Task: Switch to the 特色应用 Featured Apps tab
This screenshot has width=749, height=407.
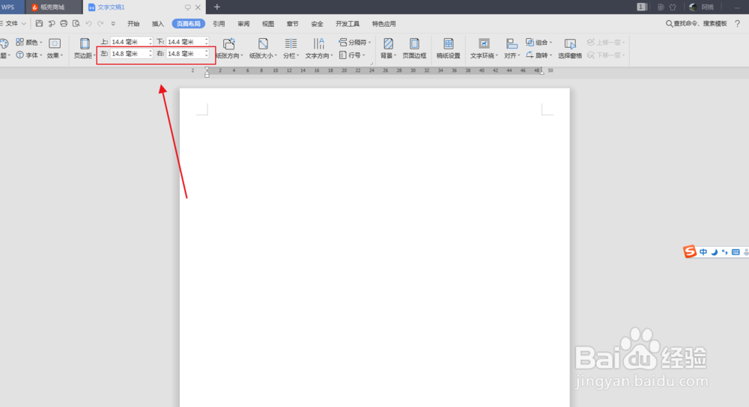Action: 384,24
